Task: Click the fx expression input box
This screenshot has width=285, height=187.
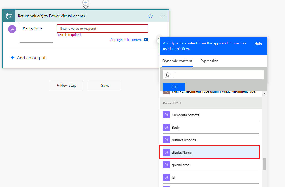Action: [217, 75]
